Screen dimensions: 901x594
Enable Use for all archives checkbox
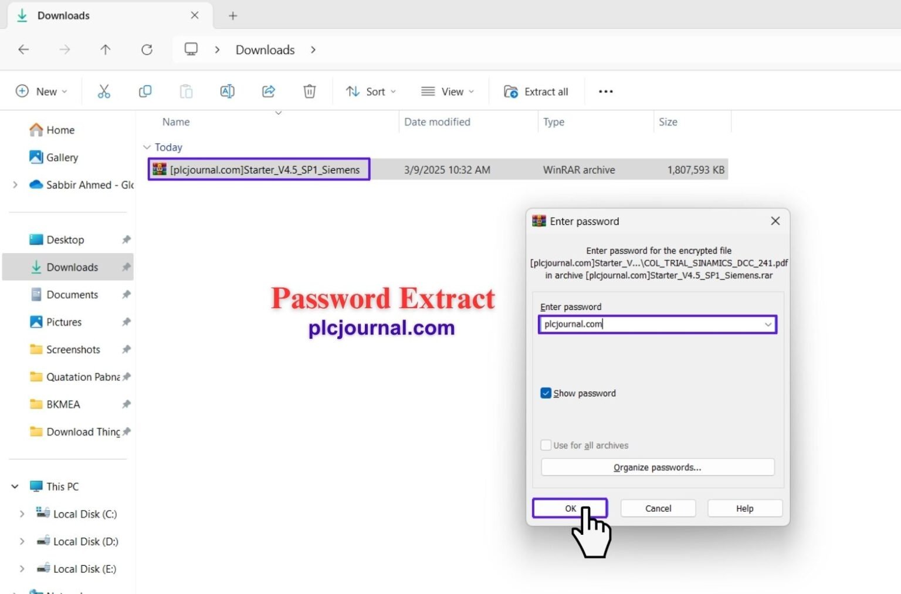[546, 446]
